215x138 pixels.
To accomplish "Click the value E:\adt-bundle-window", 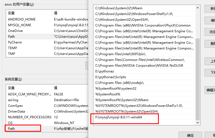I will pos(71,19).
